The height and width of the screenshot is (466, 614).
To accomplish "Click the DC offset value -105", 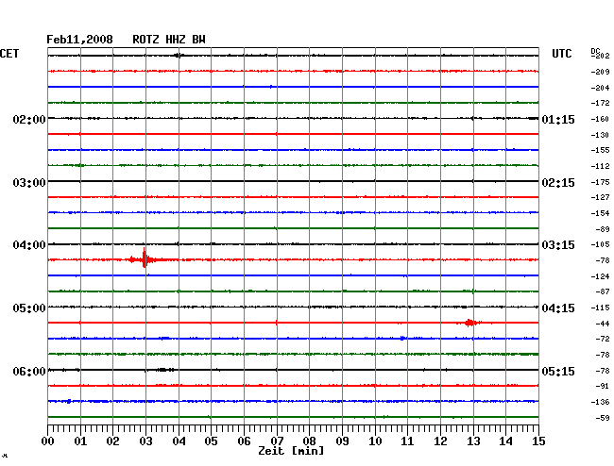I will click(x=600, y=244).
